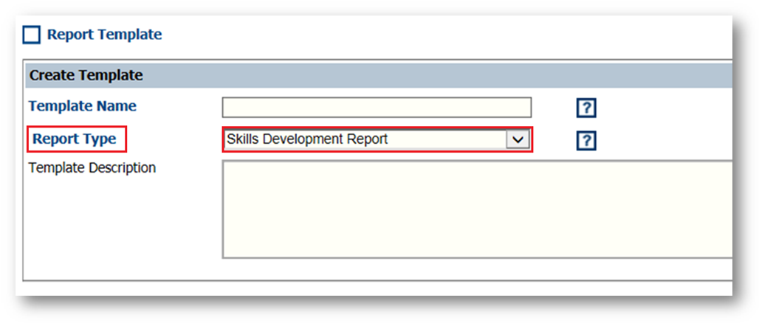Open help for Template Name field
The width and height of the screenshot is (759, 323).
(x=585, y=108)
